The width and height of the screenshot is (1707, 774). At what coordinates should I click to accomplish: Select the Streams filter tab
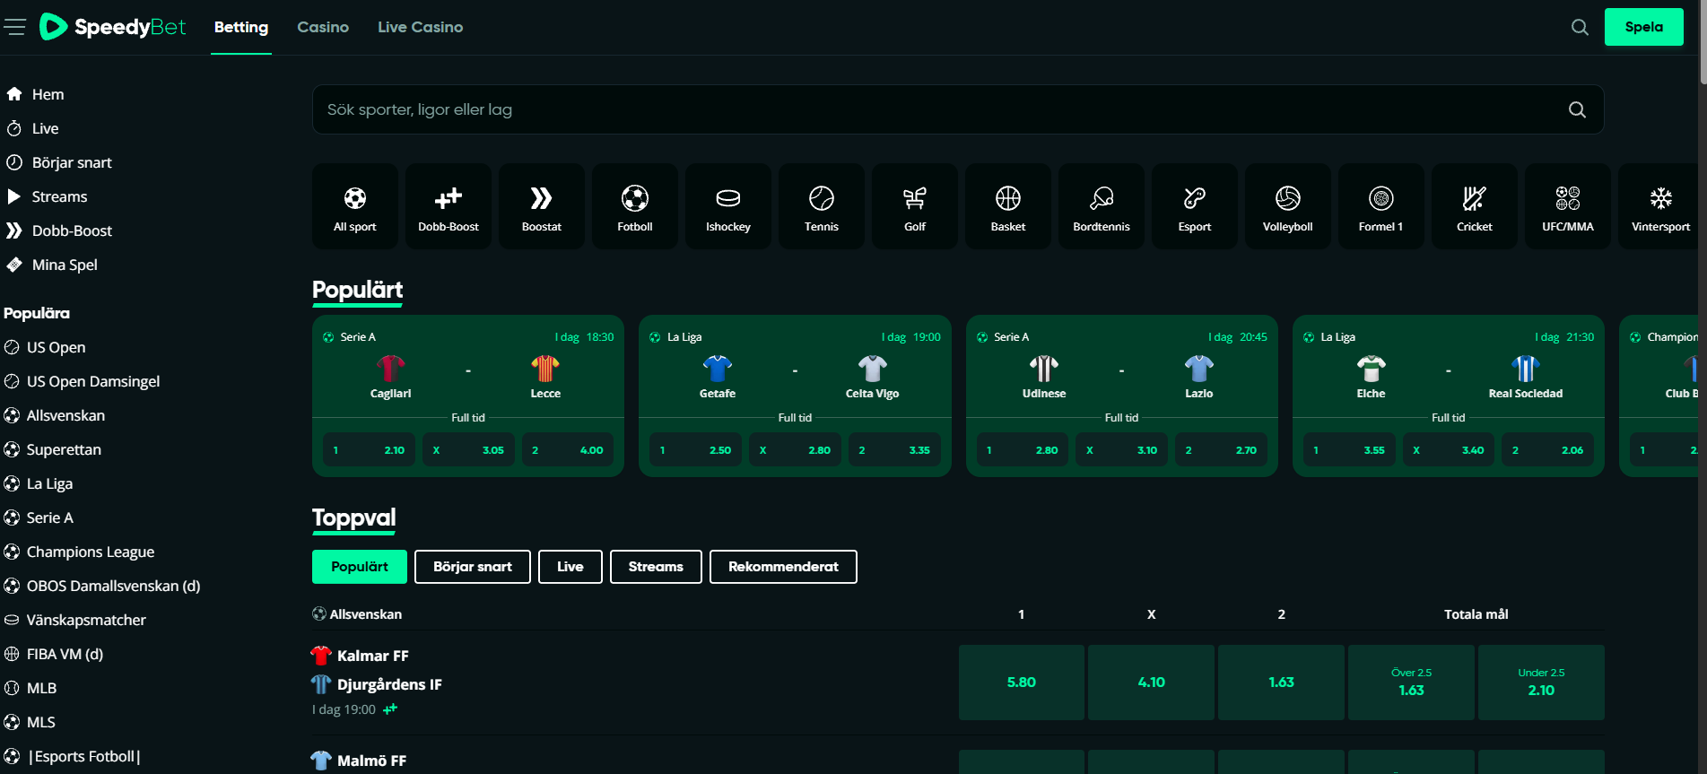[656, 567]
